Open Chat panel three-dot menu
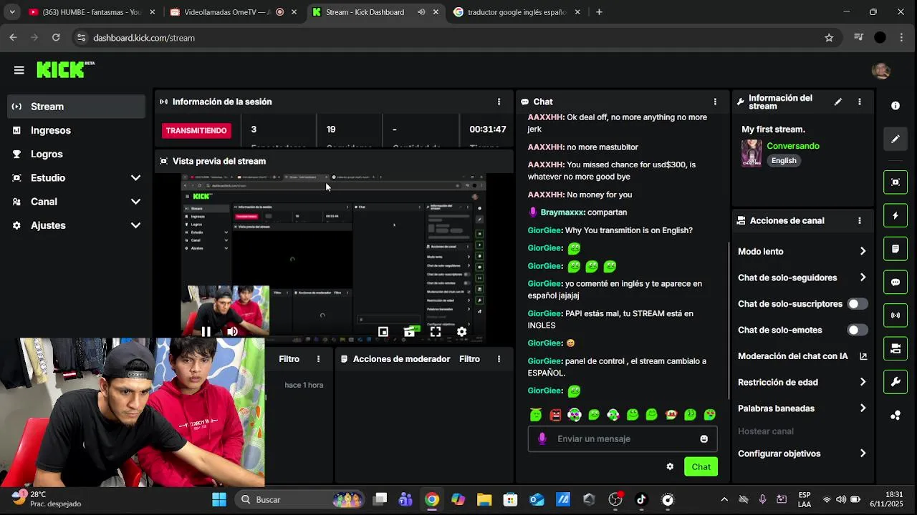The image size is (917, 515). [x=714, y=102]
